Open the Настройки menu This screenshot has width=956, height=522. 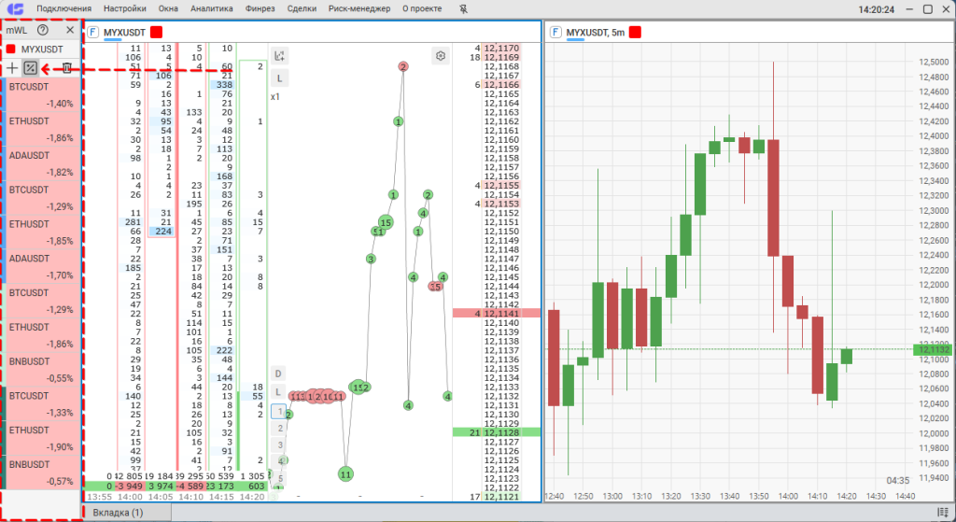click(x=125, y=8)
